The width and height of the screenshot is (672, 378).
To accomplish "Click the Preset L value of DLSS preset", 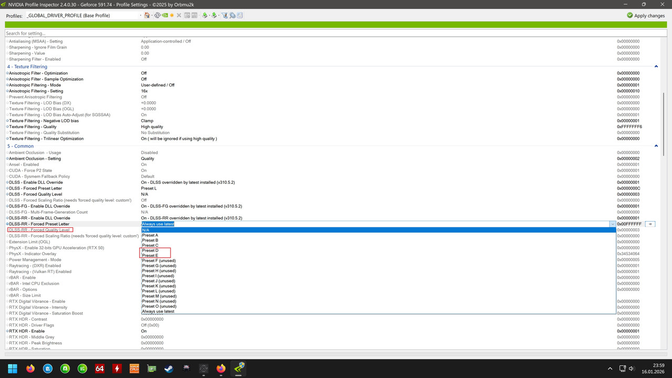I will [149, 188].
